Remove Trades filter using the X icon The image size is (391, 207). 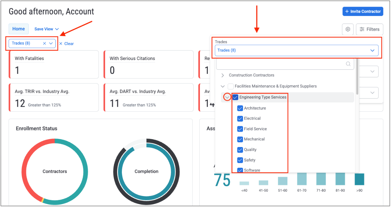[x=44, y=43]
